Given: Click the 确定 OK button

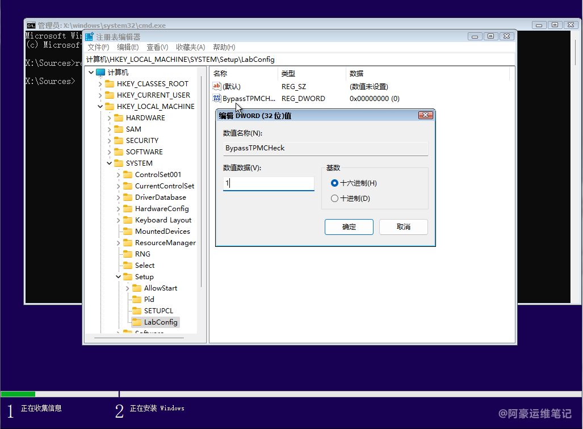Looking at the screenshot, I should pos(349,227).
